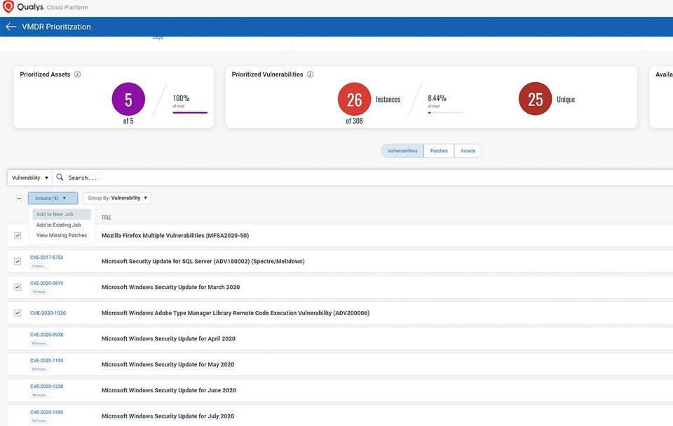Screen dimensions: 673x426
Task: Open the CVE-2020-0938 link
Action: [x=46, y=335]
